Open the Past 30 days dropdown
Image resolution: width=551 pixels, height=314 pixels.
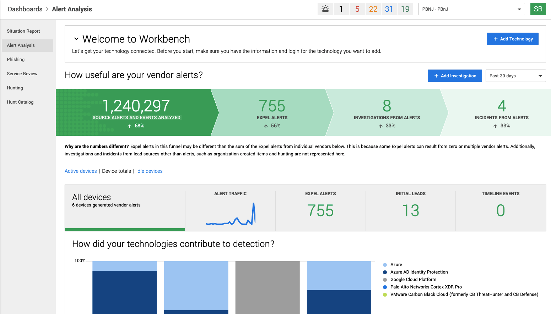point(516,76)
